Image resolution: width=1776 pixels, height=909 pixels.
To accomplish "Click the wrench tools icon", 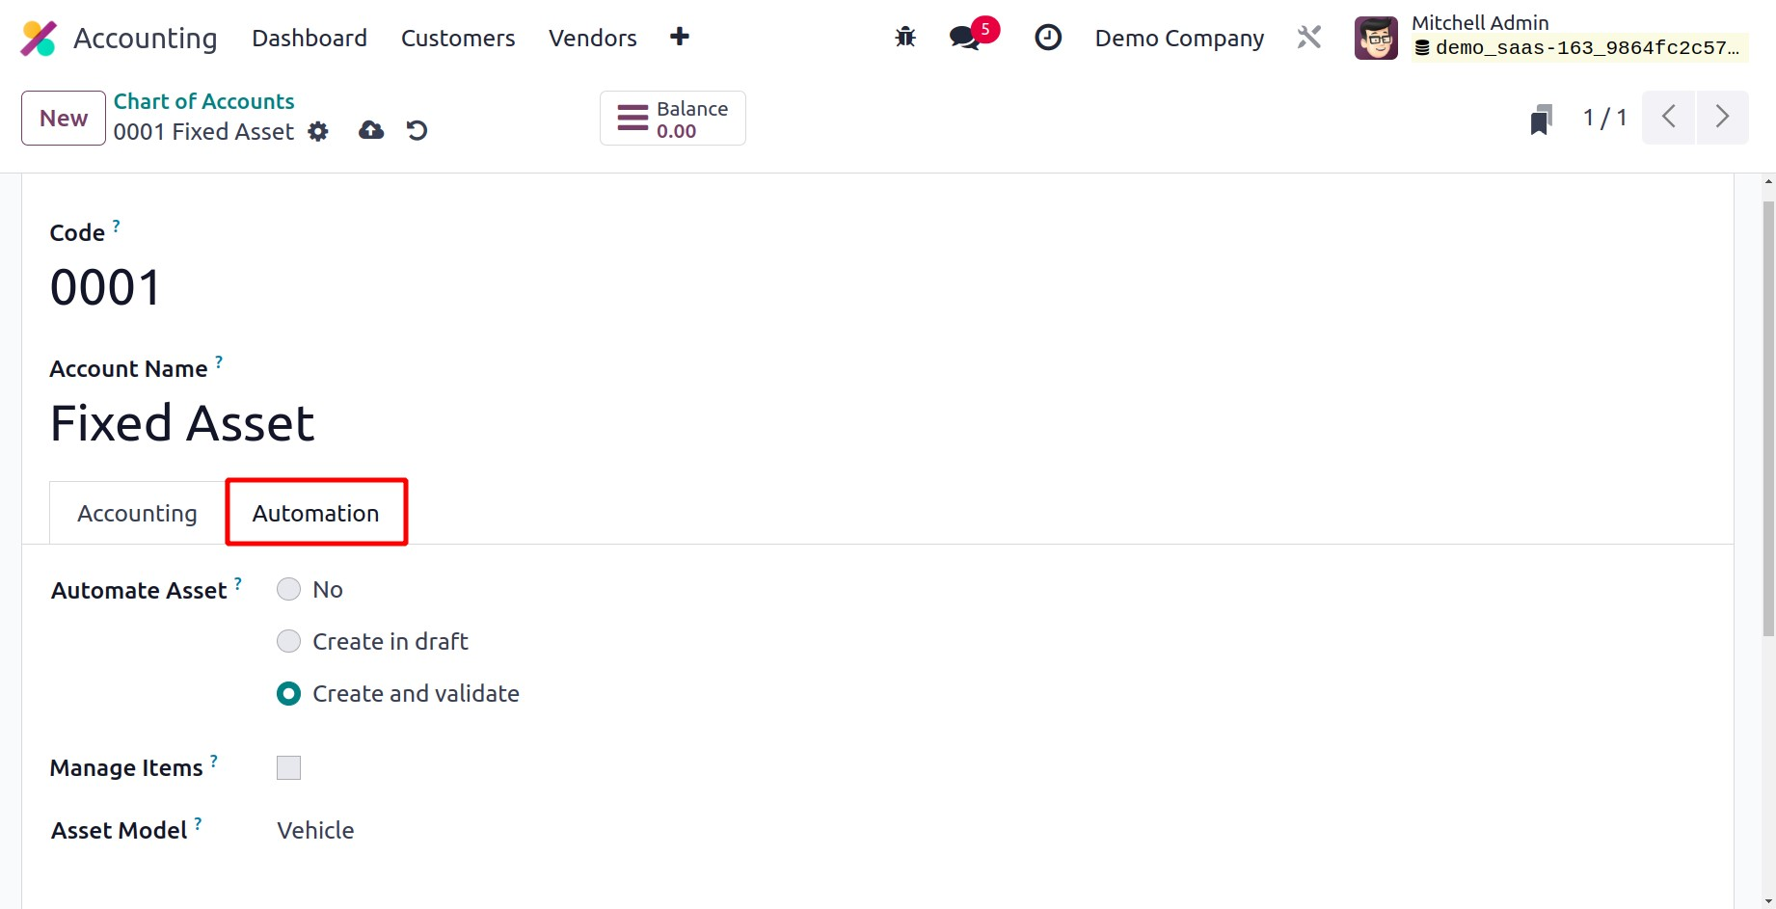I will coord(1308,38).
